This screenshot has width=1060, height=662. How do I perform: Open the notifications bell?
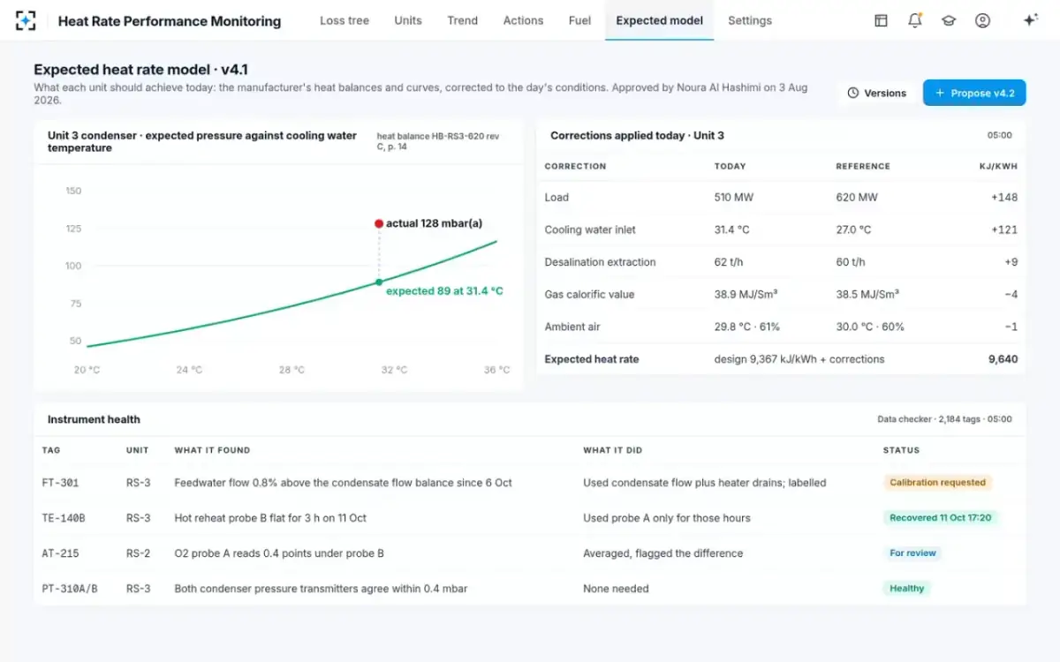[915, 20]
